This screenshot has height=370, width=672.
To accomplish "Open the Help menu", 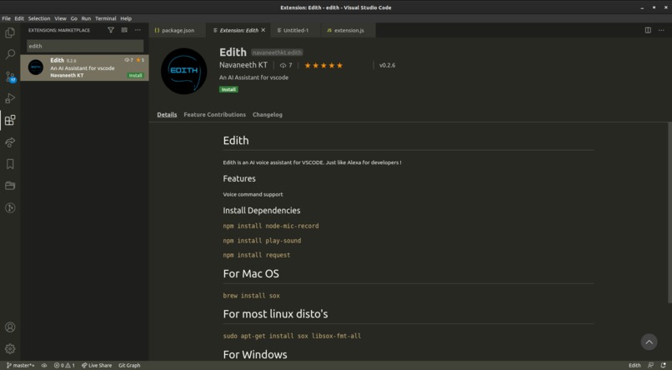I will (x=126, y=18).
